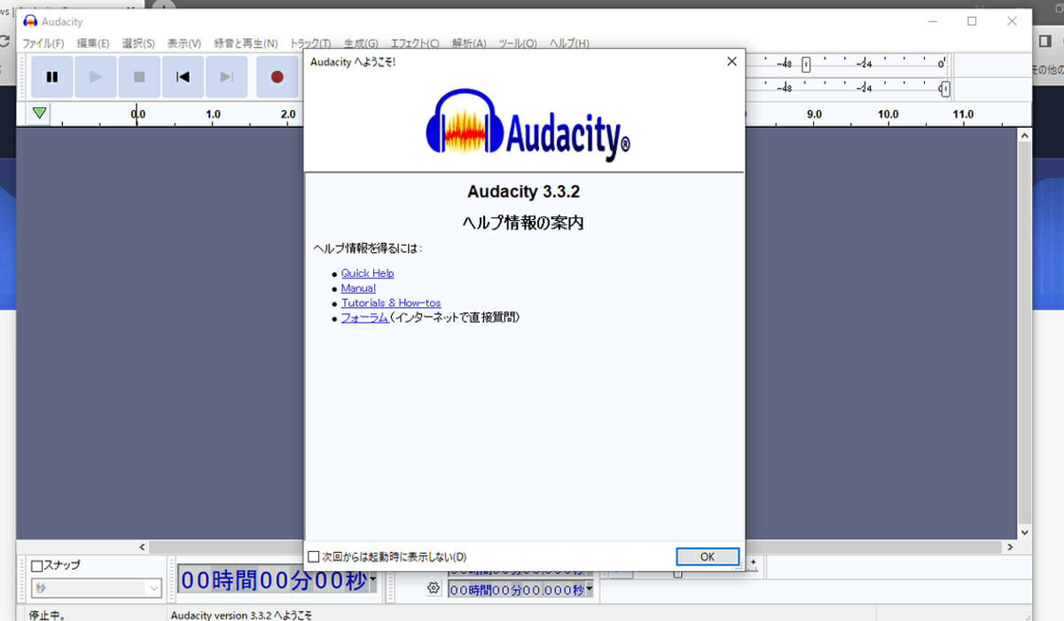This screenshot has width=1064, height=621.
Task: Click the Play button in transport toolbar
Action: pyautogui.click(x=96, y=77)
